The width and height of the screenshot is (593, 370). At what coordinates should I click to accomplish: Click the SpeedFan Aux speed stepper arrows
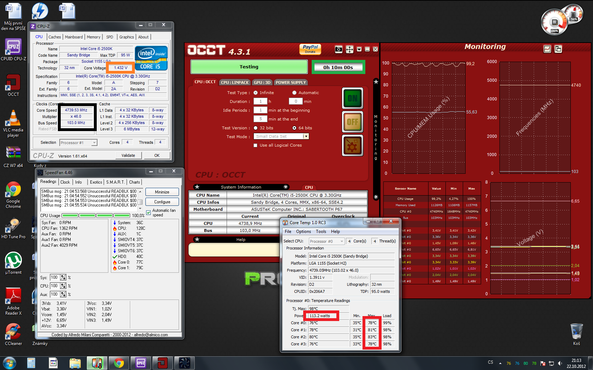63,294
